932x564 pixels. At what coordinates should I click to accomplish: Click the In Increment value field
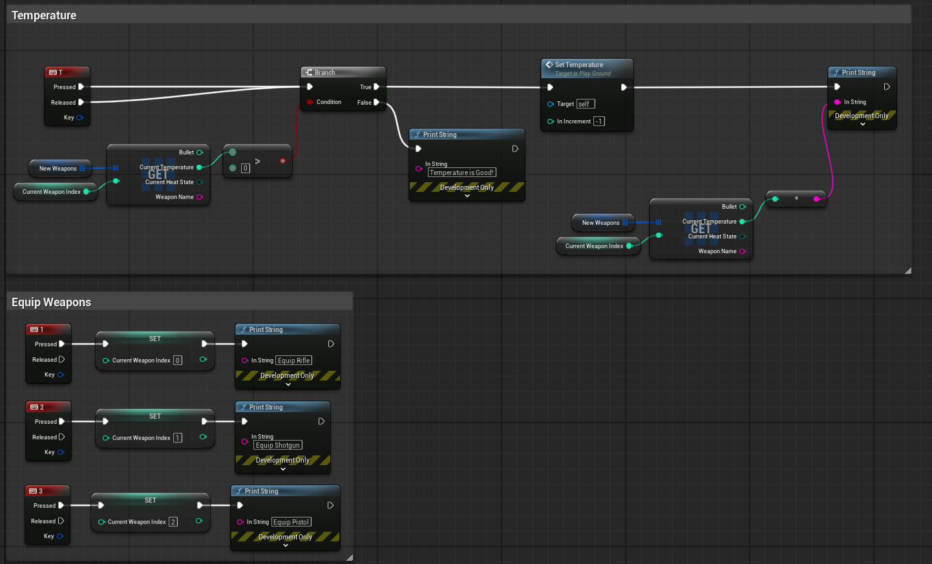(599, 121)
